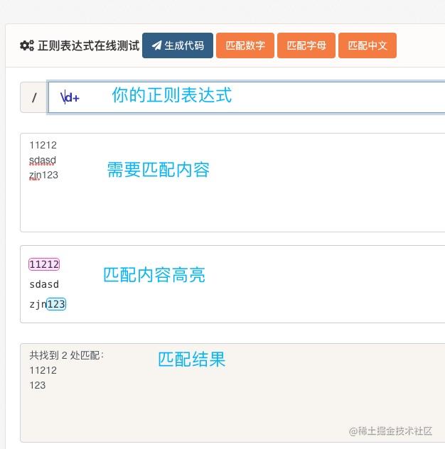Focus the regex input containing \d+
The image size is (445, 449).
pos(247,97)
